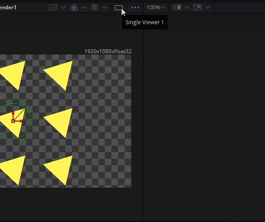Open the three-dot viewer options menu
The image size is (265, 222).
tap(135, 7)
